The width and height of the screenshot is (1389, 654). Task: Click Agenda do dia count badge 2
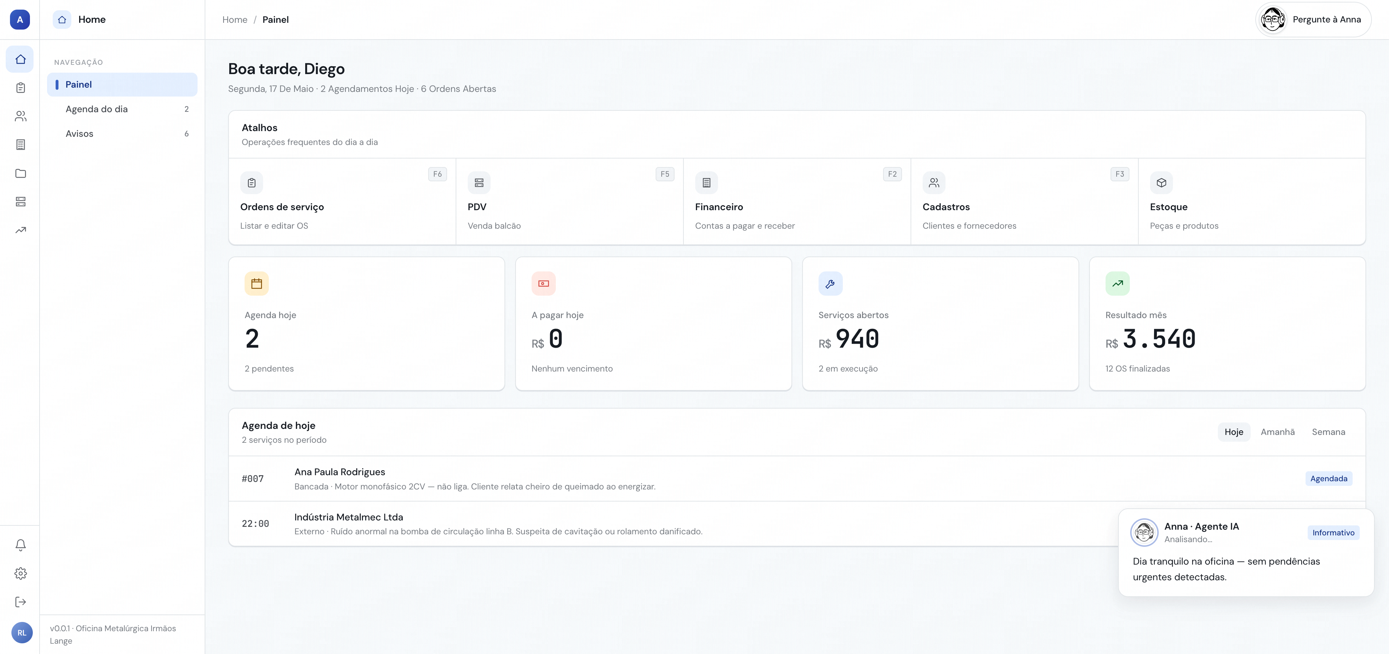[x=186, y=109]
